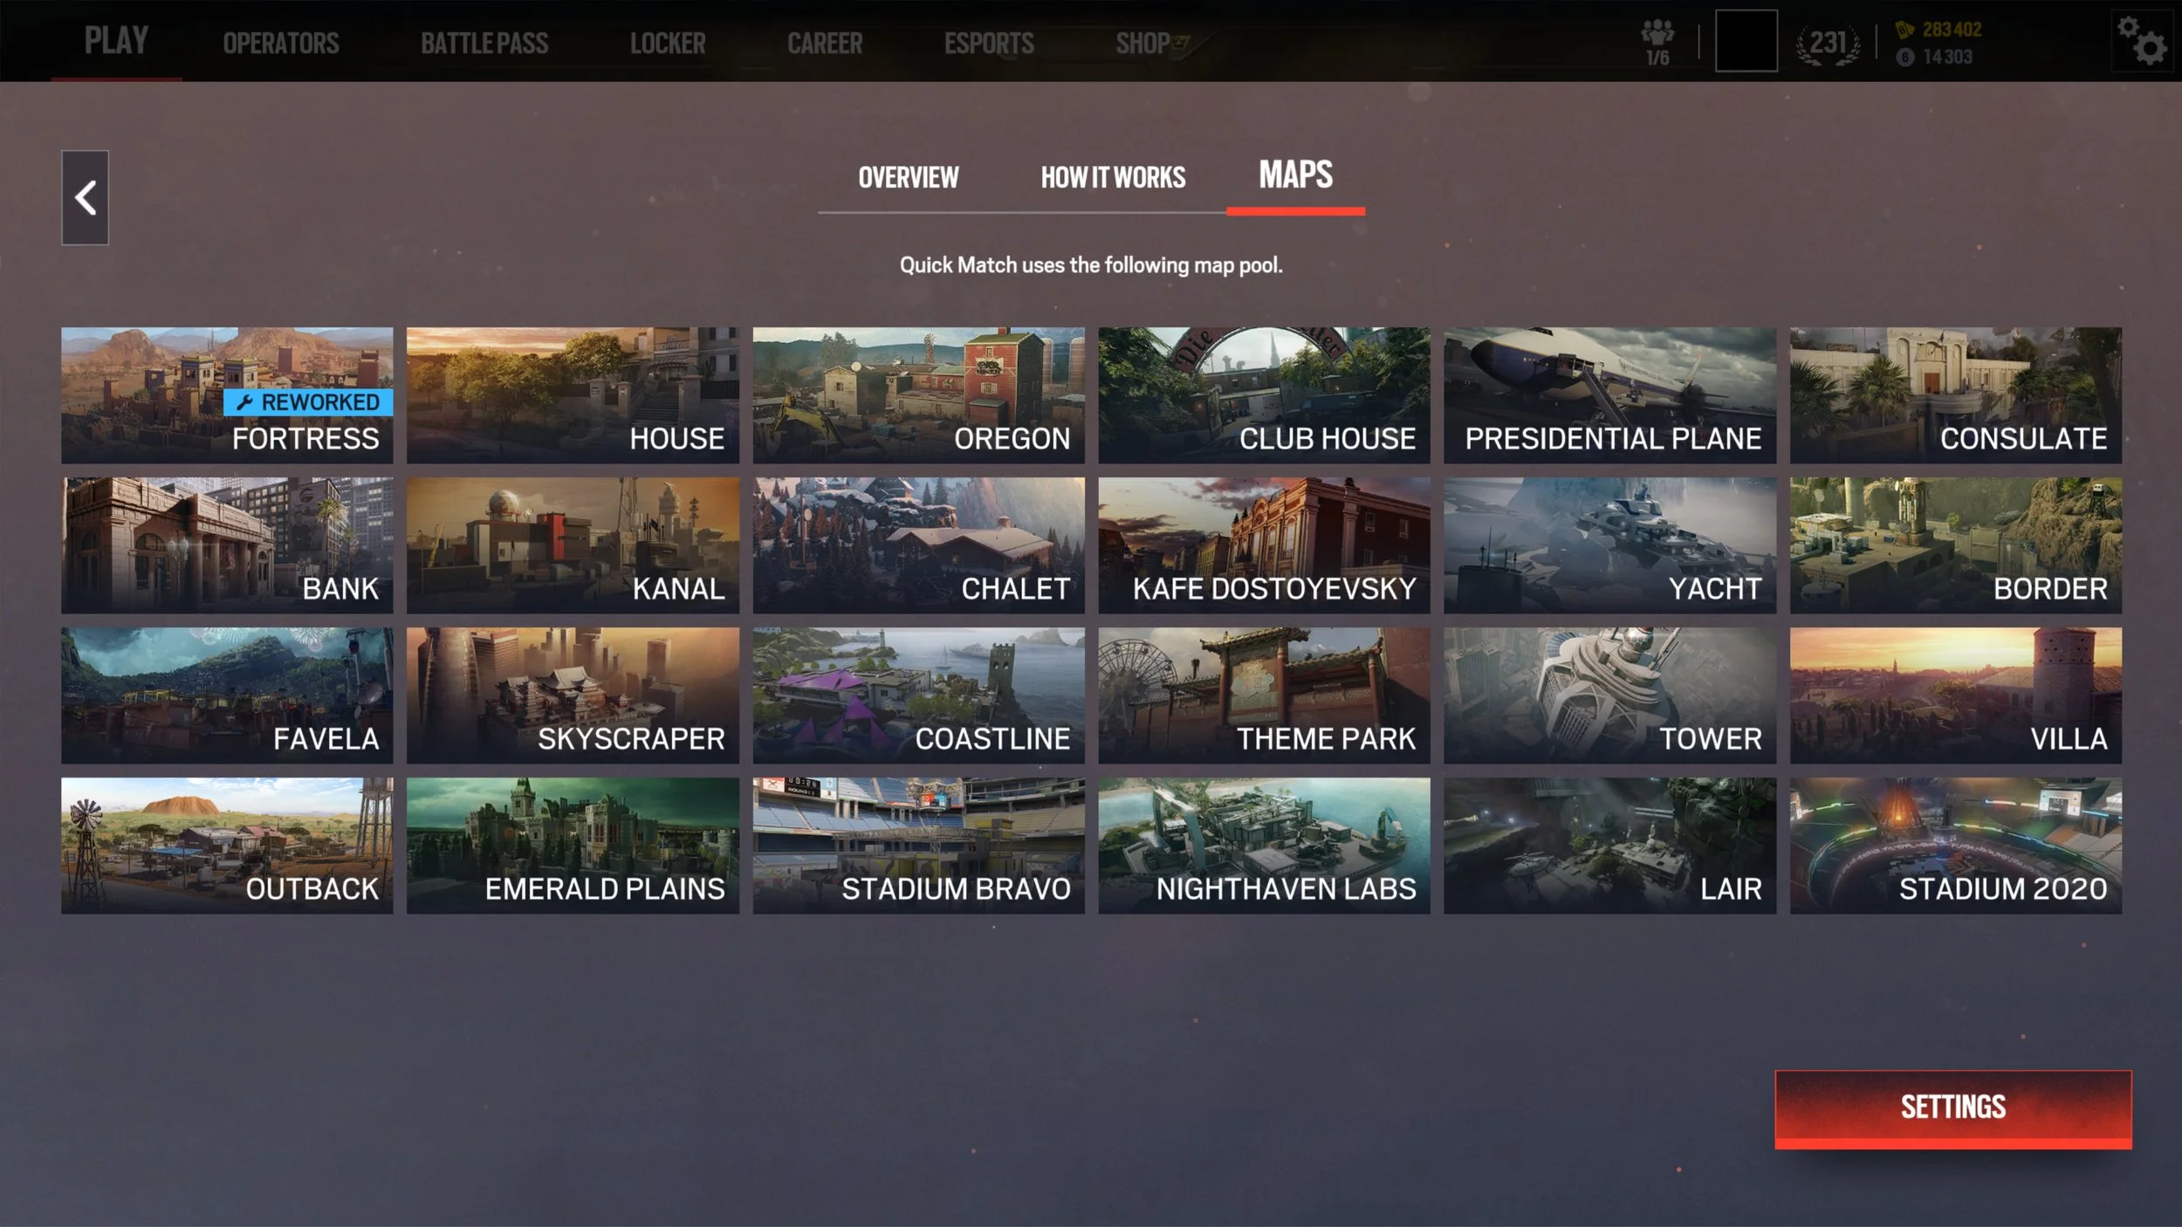Go to the Battle Pass menu

pos(484,43)
